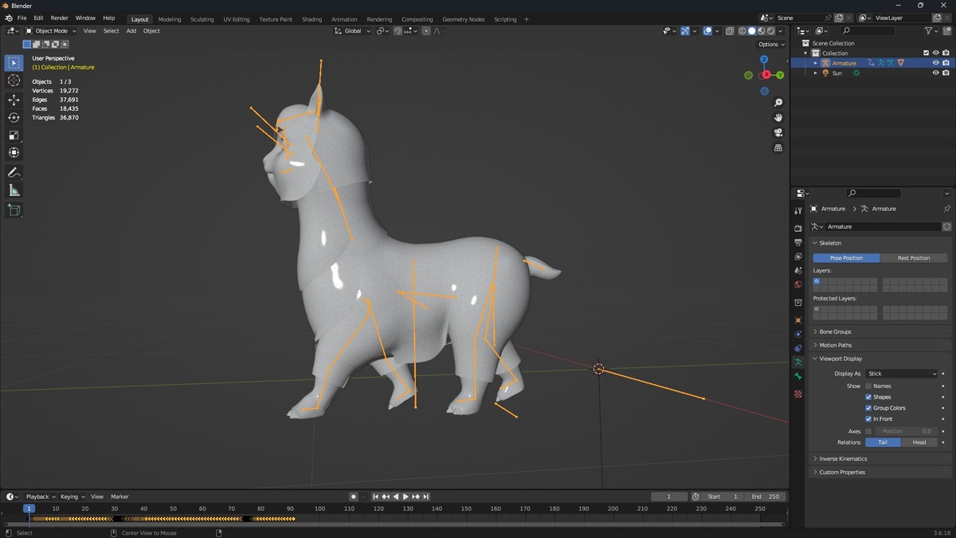Viewport: 956px width, 538px height.
Task: Play the animation in the timeline
Action: 406,497
